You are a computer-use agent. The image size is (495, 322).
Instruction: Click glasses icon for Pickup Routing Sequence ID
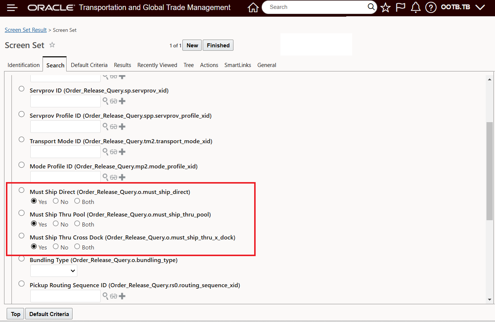pos(114,296)
